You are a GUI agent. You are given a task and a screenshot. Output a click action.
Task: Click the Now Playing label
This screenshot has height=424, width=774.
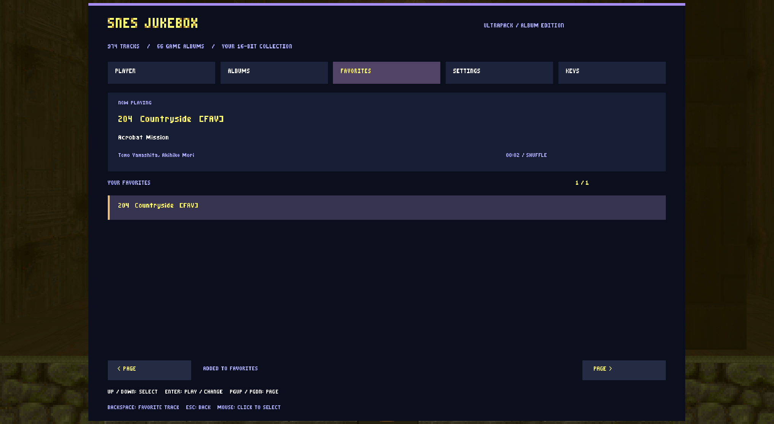(x=135, y=103)
